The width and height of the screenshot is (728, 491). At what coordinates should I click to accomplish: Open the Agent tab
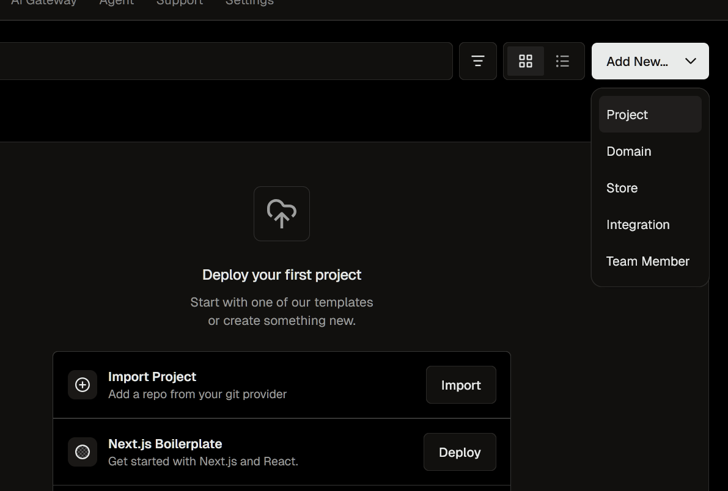[117, 3]
